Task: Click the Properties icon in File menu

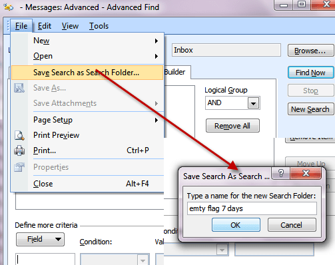Action: coord(19,167)
